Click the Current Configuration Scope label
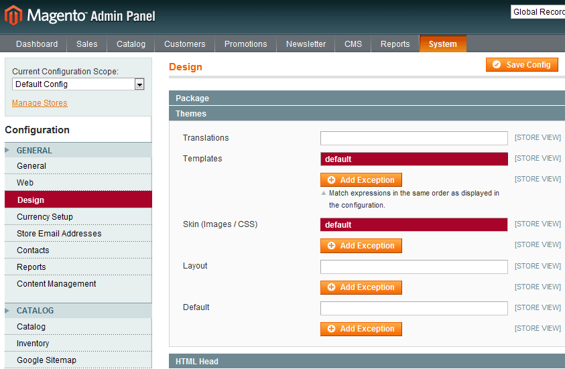Viewport: 565px width, 369px height. (65, 71)
